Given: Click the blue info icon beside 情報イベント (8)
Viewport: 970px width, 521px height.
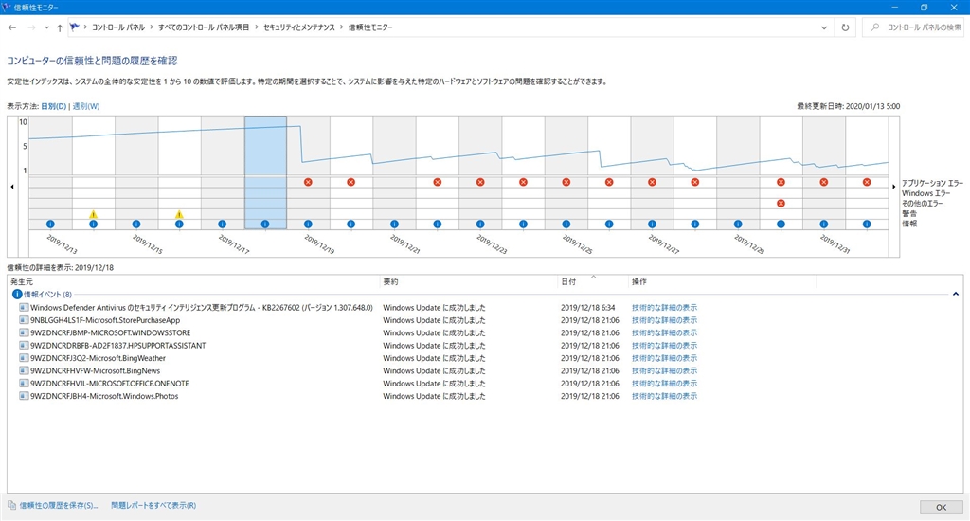Looking at the screenshot, I should [17, 295].
